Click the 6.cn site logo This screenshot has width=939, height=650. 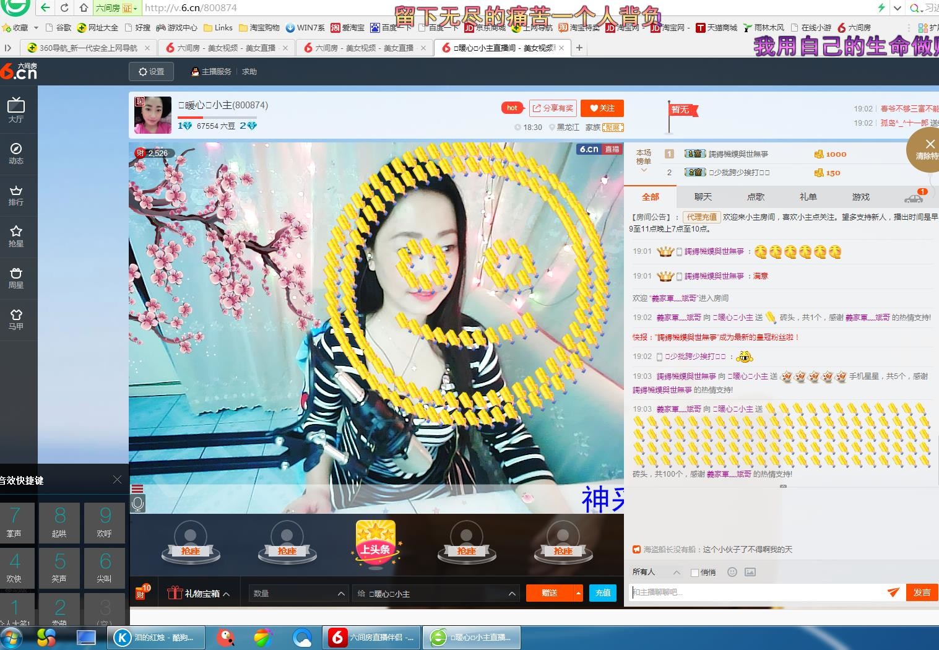[19, 71]
